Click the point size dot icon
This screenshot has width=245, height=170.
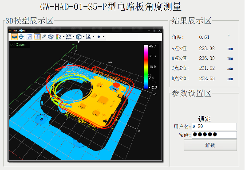pyautogui.click(x=99, y=37)
